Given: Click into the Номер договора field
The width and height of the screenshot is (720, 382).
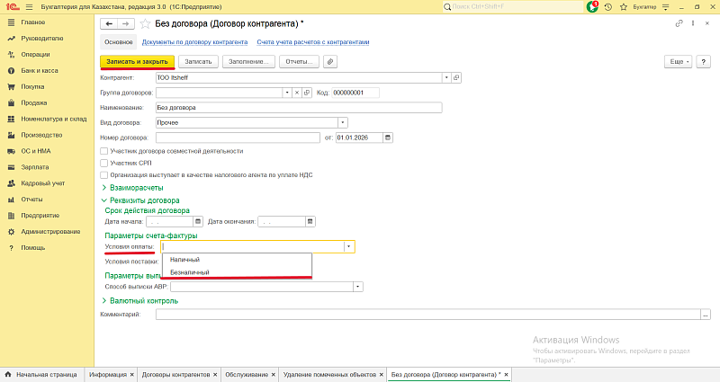Looking at the screenshot, I should 238,138.
